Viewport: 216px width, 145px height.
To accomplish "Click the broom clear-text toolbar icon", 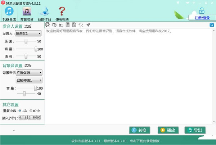I will 89,25.
